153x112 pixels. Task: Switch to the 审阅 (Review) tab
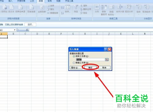50,1
